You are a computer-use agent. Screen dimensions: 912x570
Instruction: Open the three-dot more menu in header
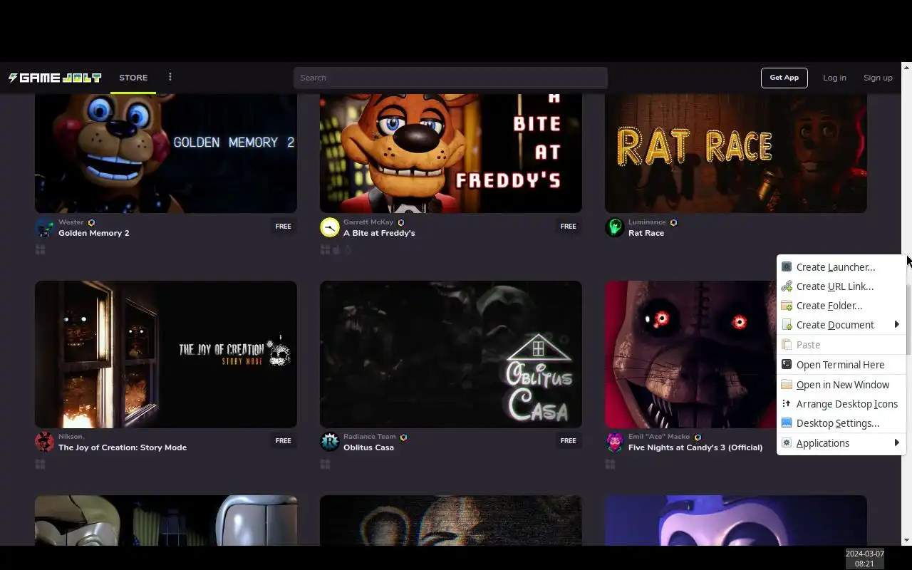tap(170, 77)
